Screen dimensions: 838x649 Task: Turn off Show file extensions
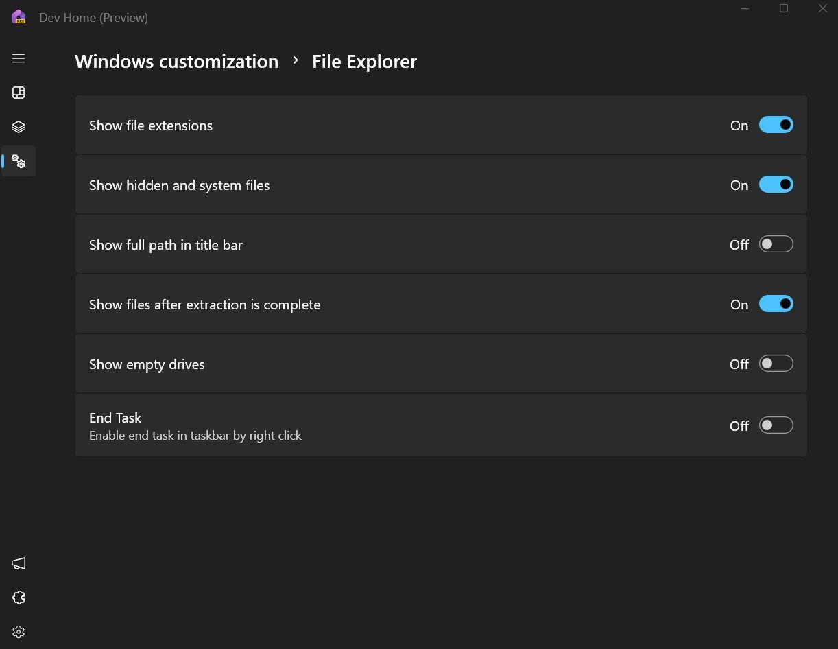click(776, 125)
